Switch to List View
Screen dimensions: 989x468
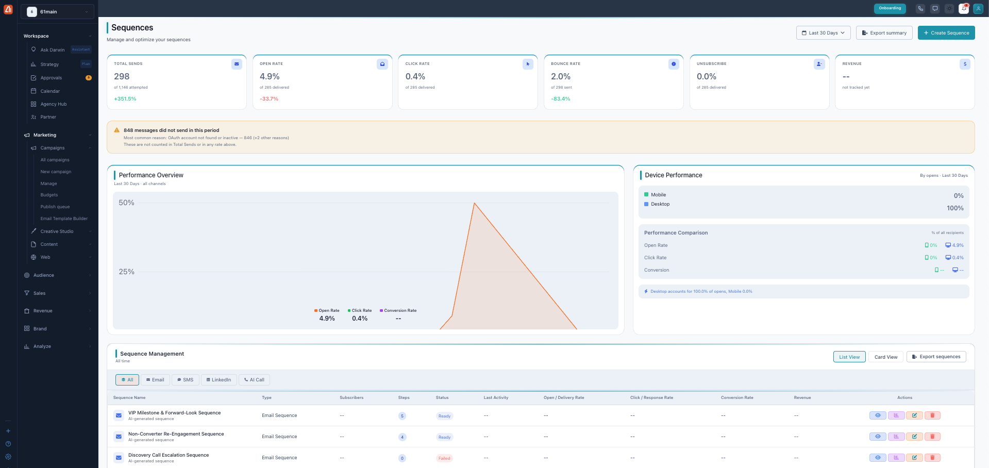coord(849,357)
